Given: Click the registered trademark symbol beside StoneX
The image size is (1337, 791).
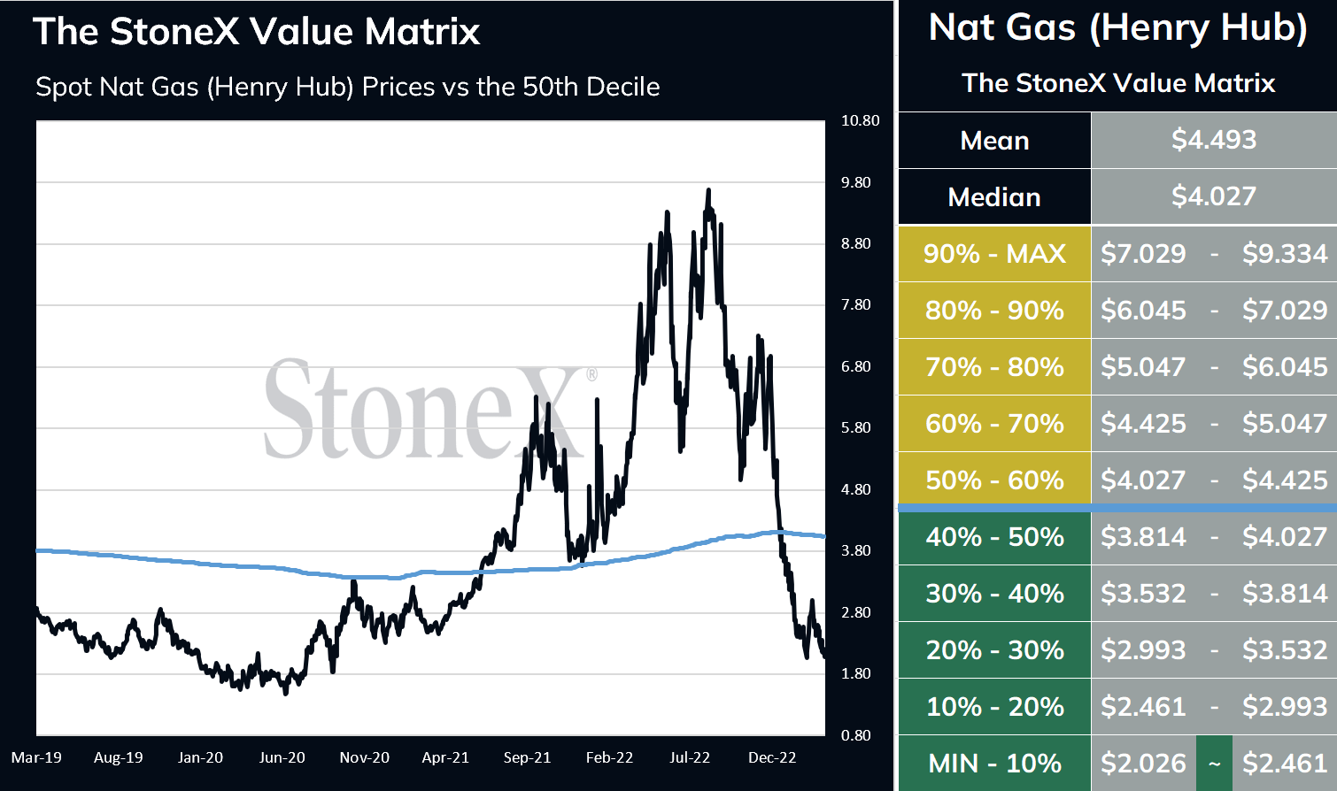Looking at the screenshot, I should coord(591,374).
